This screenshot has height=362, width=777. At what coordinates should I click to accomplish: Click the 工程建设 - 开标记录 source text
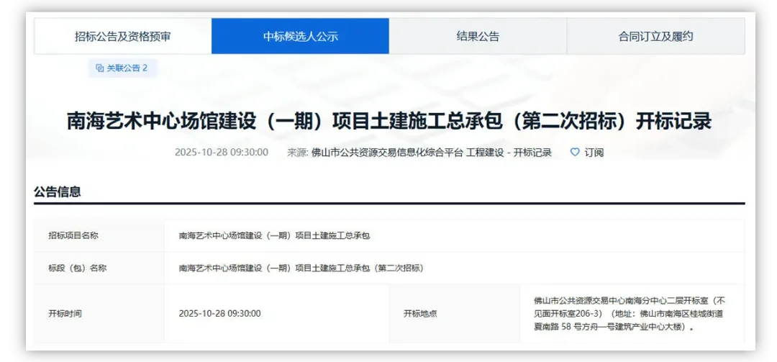509,153
